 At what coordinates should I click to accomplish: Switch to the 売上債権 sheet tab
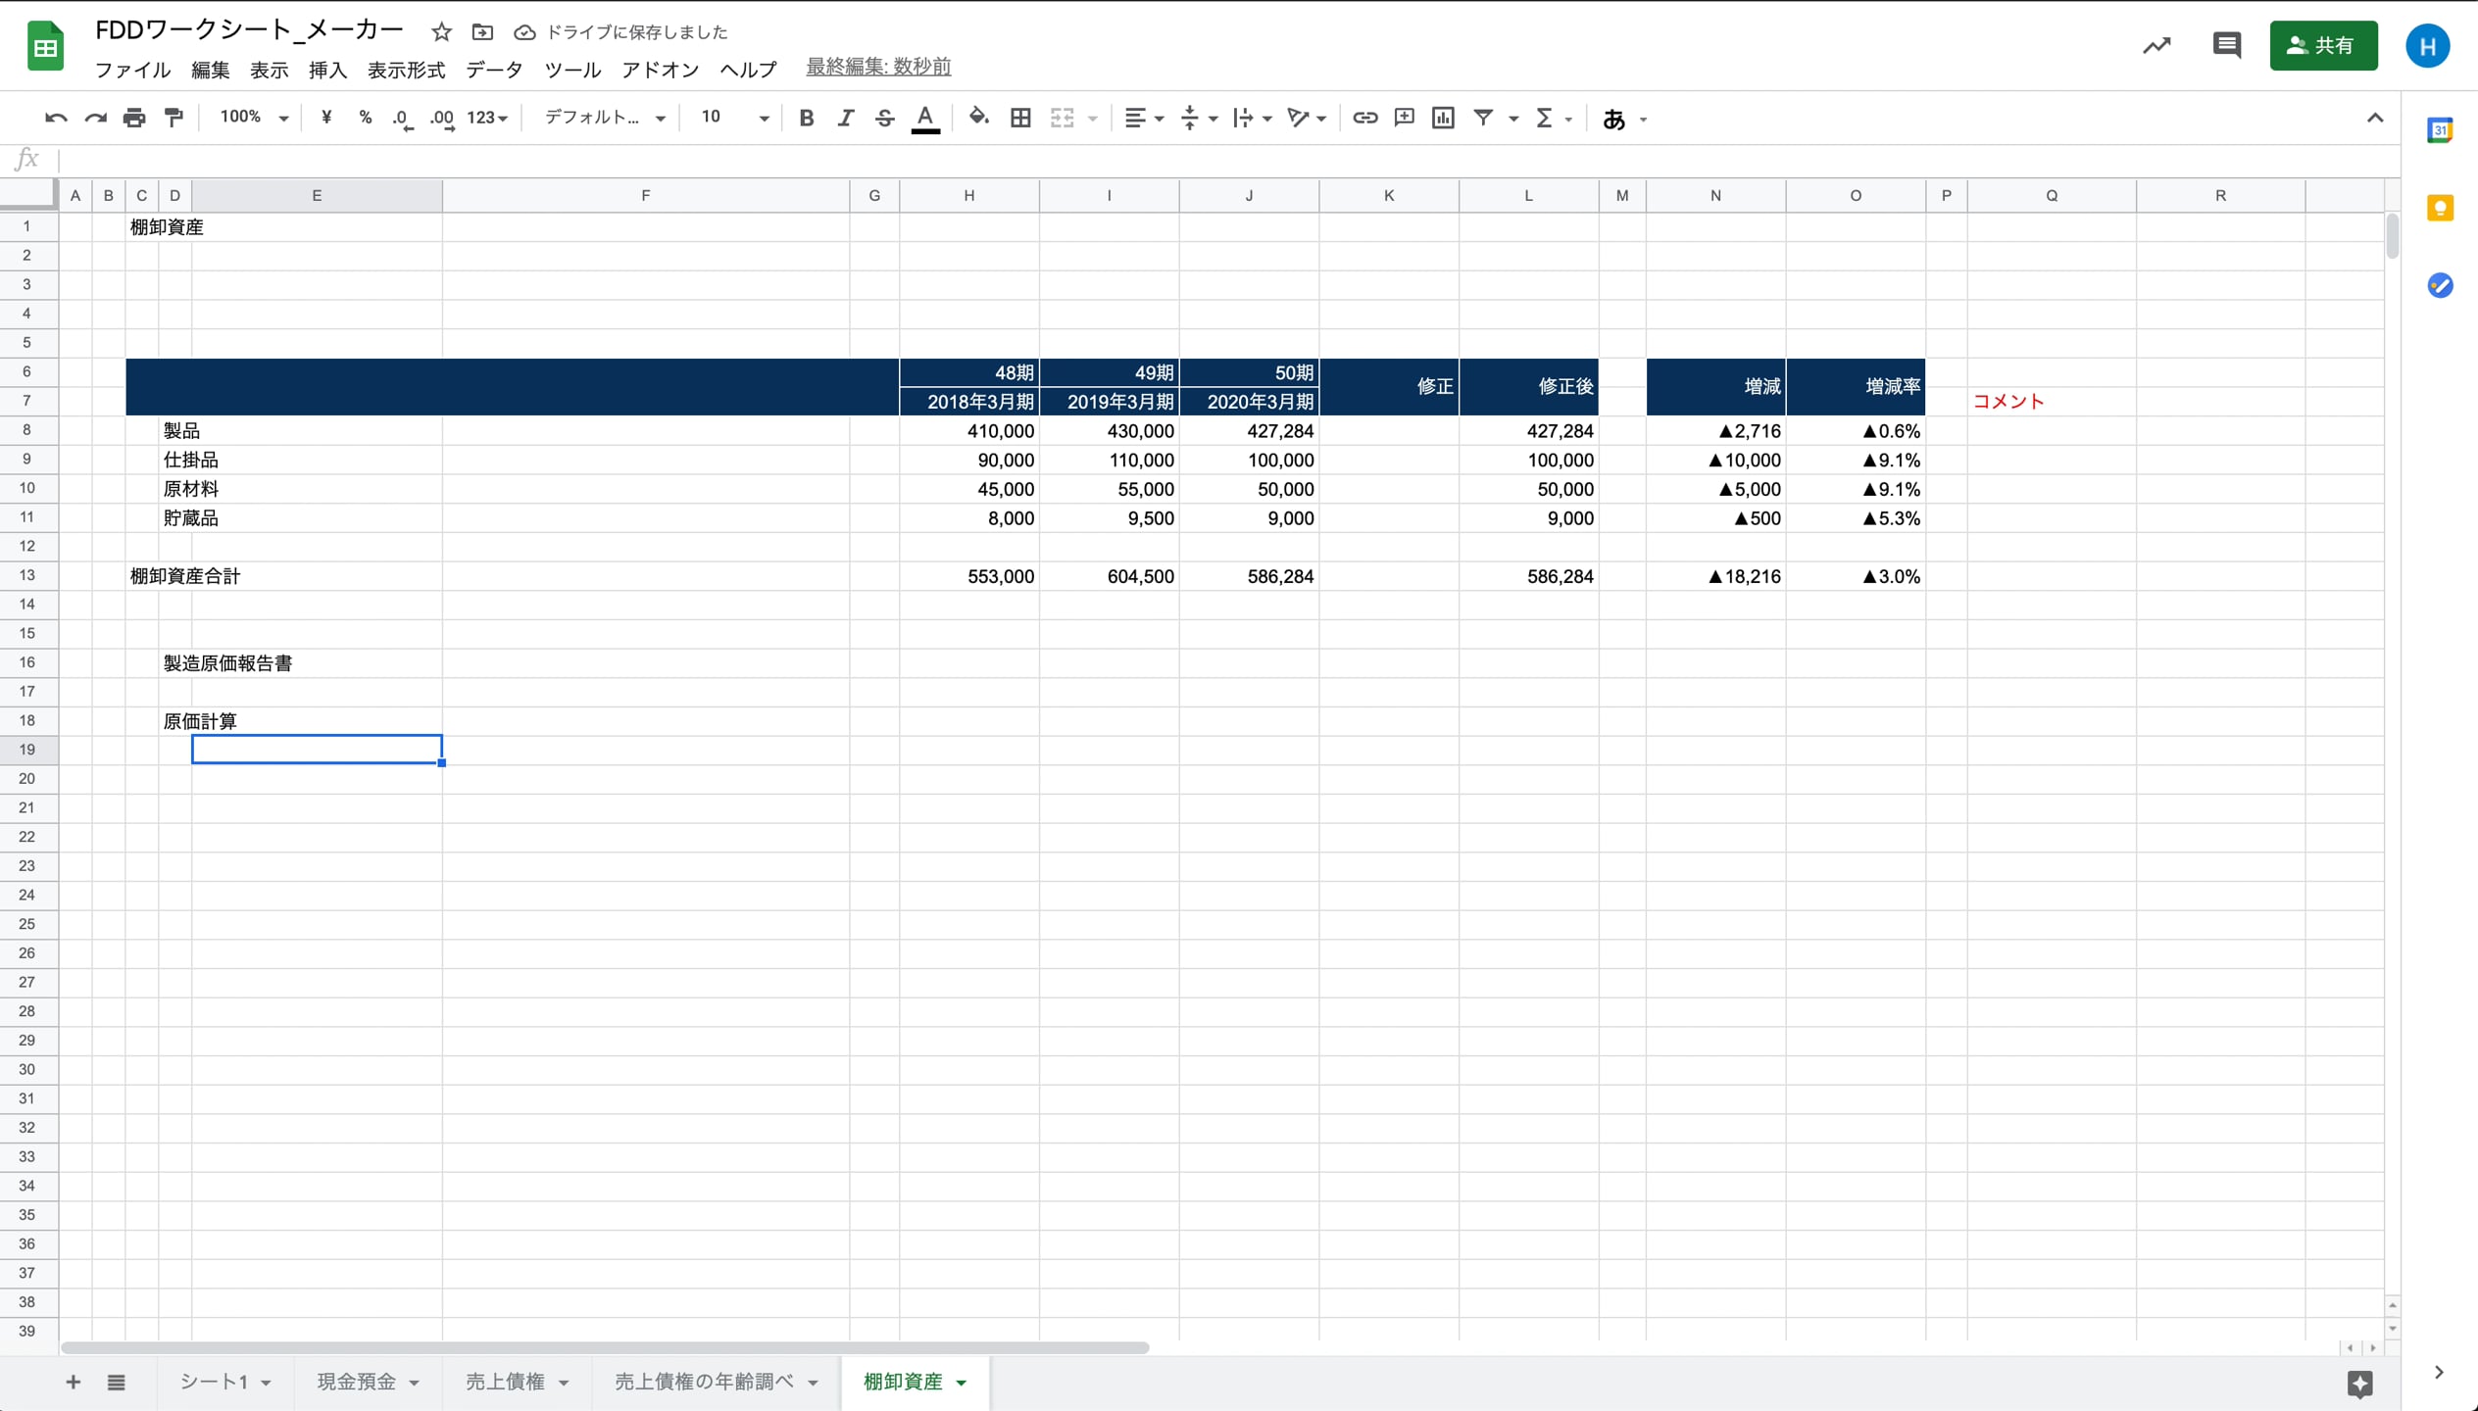tap(505, 1382)
